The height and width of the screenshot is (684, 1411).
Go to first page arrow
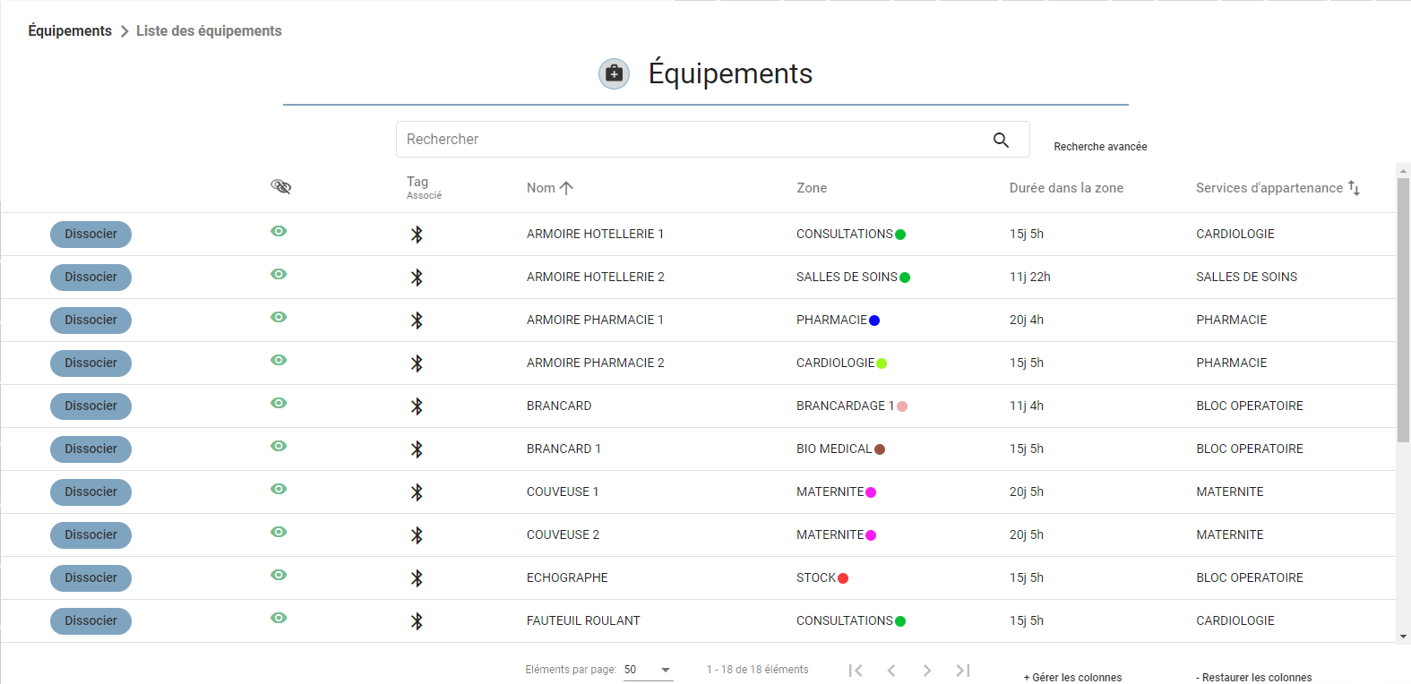(856, 671)
